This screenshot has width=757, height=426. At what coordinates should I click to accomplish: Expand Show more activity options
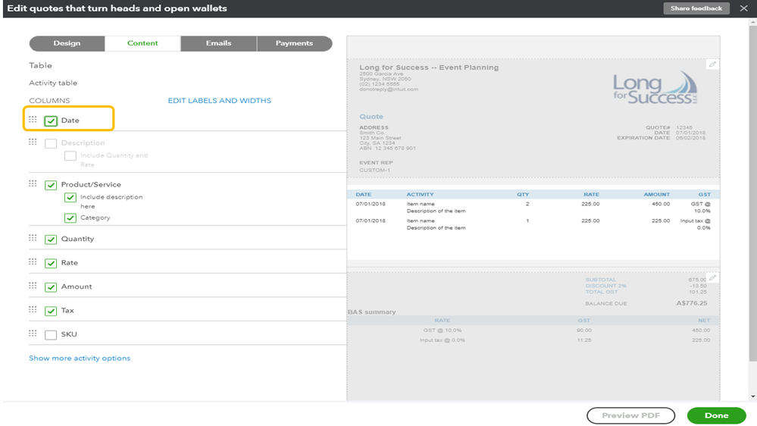click(x=80, y=358)
